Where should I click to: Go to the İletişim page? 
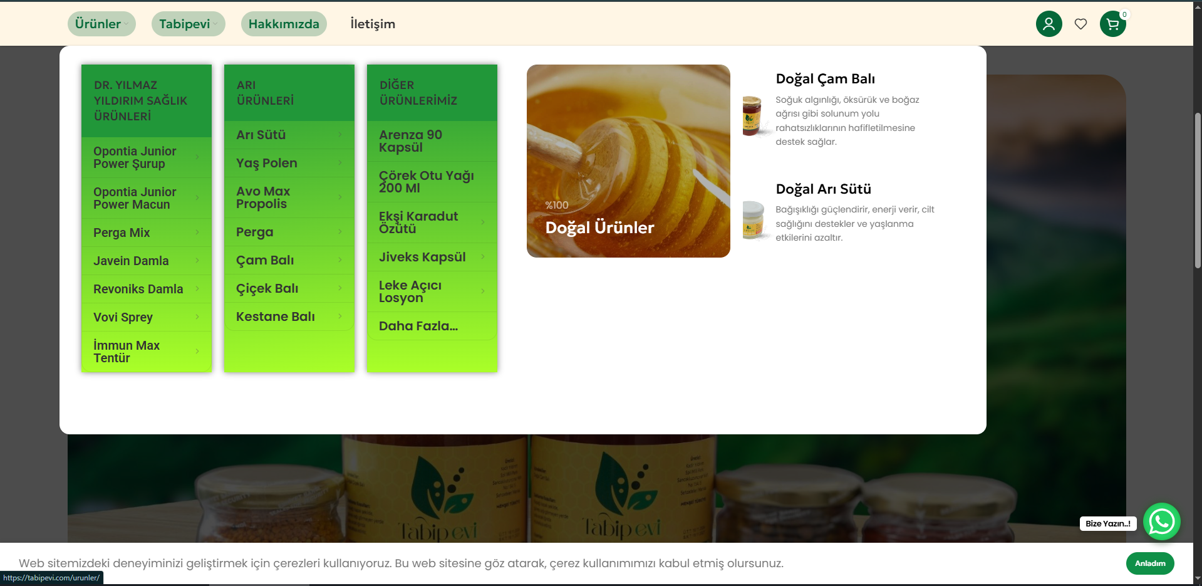pos(373,24)
